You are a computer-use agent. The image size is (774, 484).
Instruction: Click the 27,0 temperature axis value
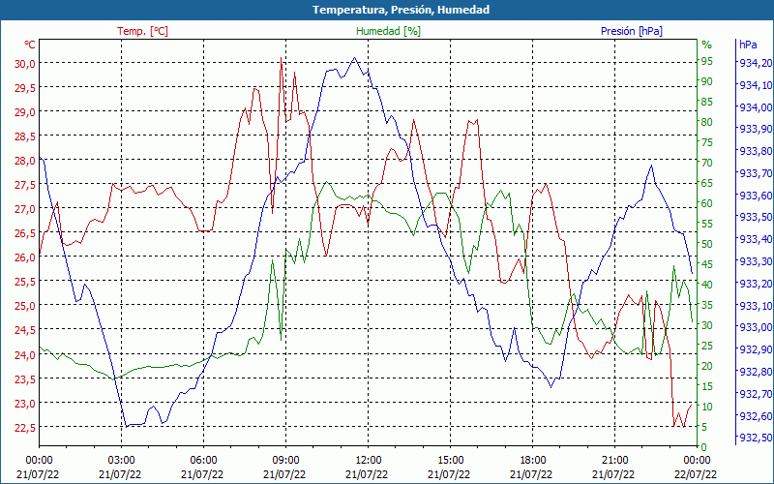click(26, 208)
